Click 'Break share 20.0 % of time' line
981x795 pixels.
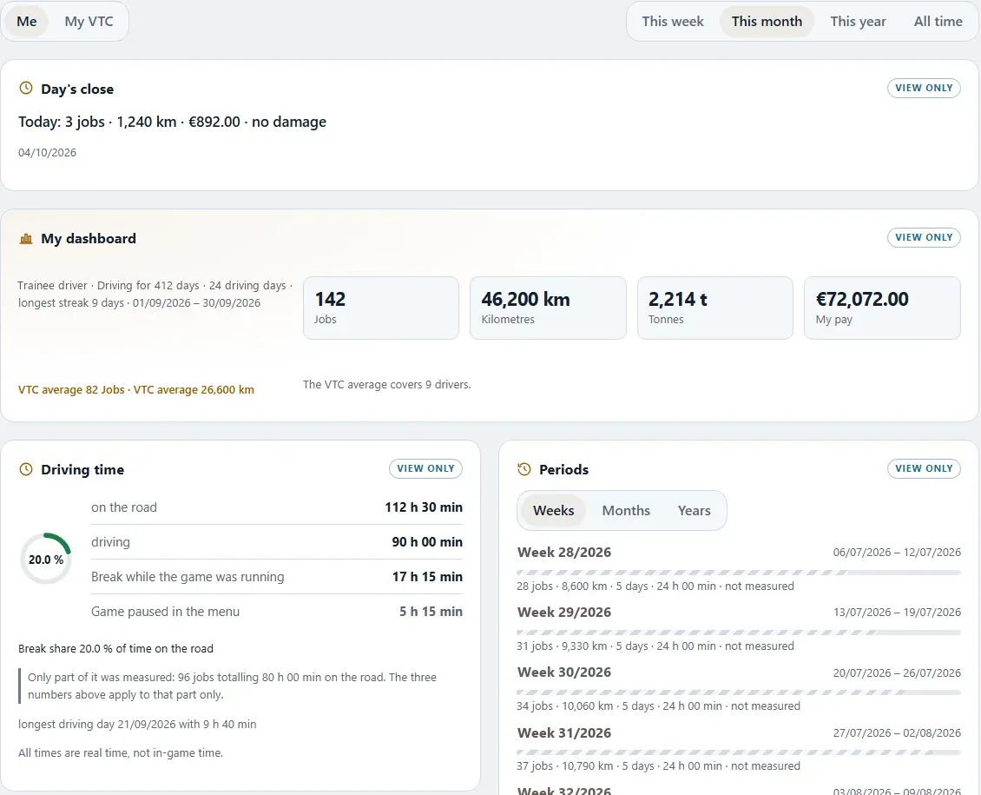coord(115,649)
